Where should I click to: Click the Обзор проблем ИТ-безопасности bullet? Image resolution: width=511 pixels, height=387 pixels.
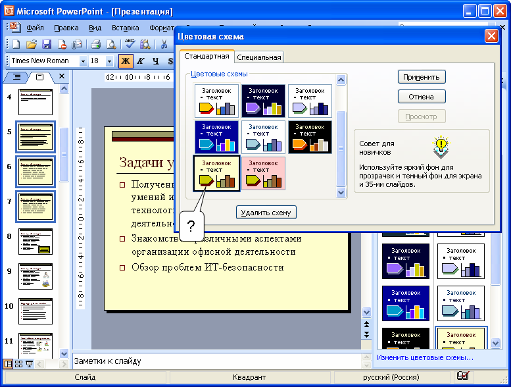tap(208, 267)
